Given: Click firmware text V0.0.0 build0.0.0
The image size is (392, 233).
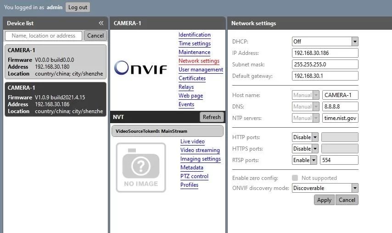Looking at the screenshot, I should (55, 60).
